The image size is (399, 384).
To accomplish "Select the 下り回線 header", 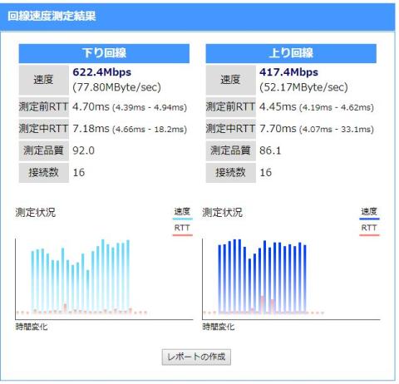I will (x=104, y=53).
